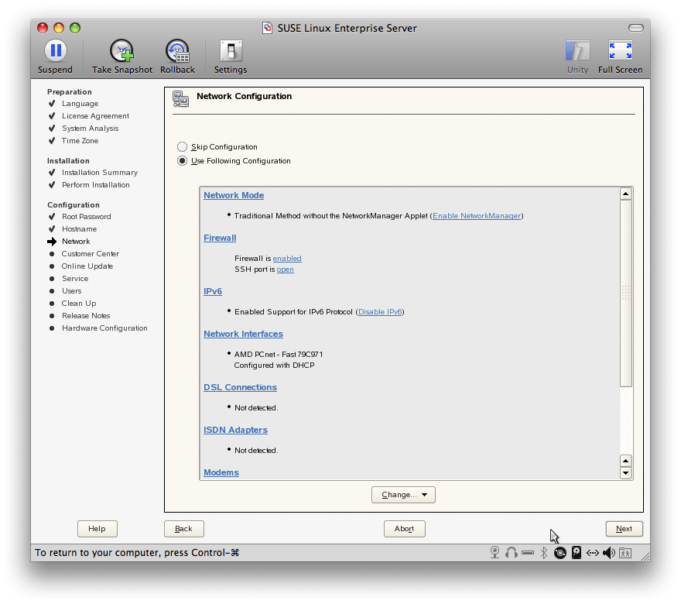The height and width of the screenshot is (604, 681).
Task: Click the webcam icon in status bar
Action: click(x=495, y=553)
